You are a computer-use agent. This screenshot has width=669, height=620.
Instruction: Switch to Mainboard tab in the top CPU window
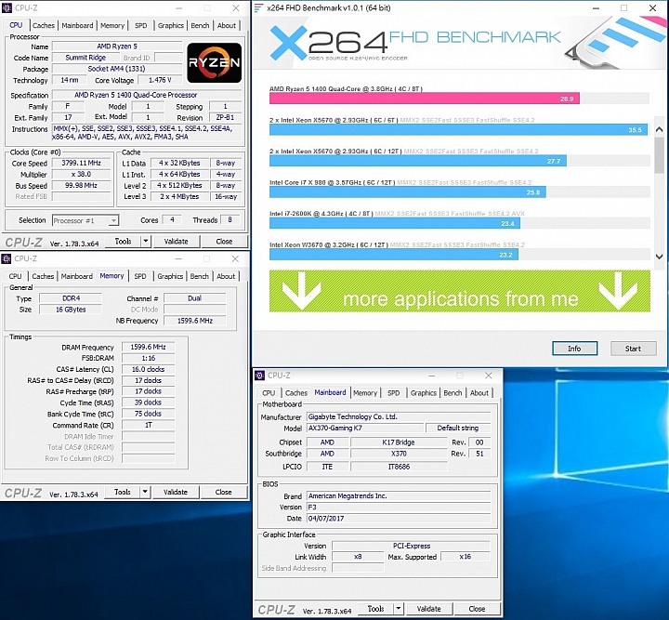77,26
